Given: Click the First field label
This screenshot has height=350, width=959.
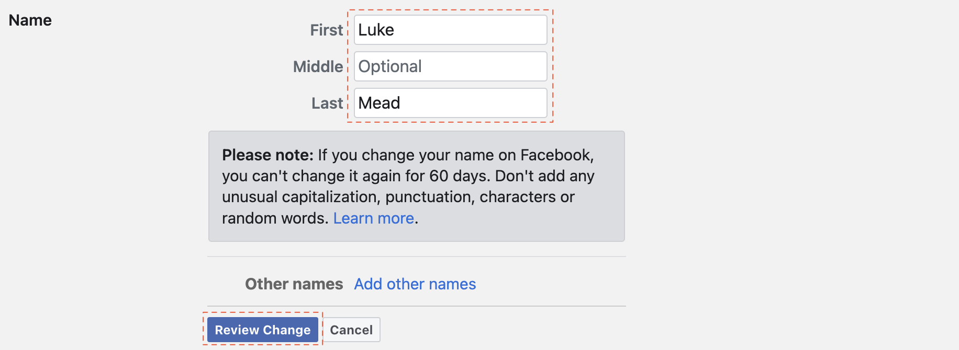Looking at the screenshot, I should point(327,30).
